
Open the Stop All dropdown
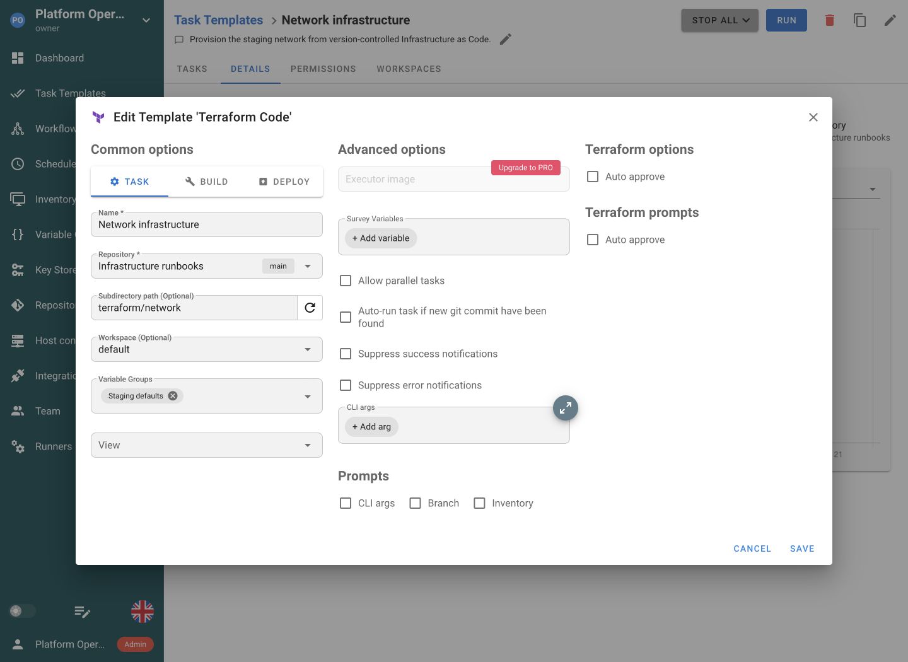[720, 20]
